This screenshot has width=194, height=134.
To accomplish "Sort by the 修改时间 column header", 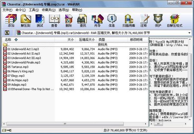I will pos(138,40).
